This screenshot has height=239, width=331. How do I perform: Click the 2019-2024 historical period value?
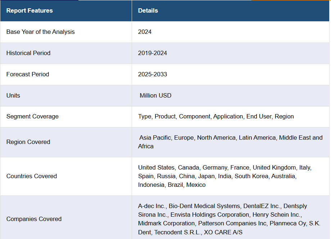tap(152, 53)
